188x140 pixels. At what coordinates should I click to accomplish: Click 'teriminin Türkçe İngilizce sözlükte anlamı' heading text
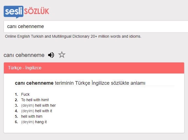coord(100,83)
